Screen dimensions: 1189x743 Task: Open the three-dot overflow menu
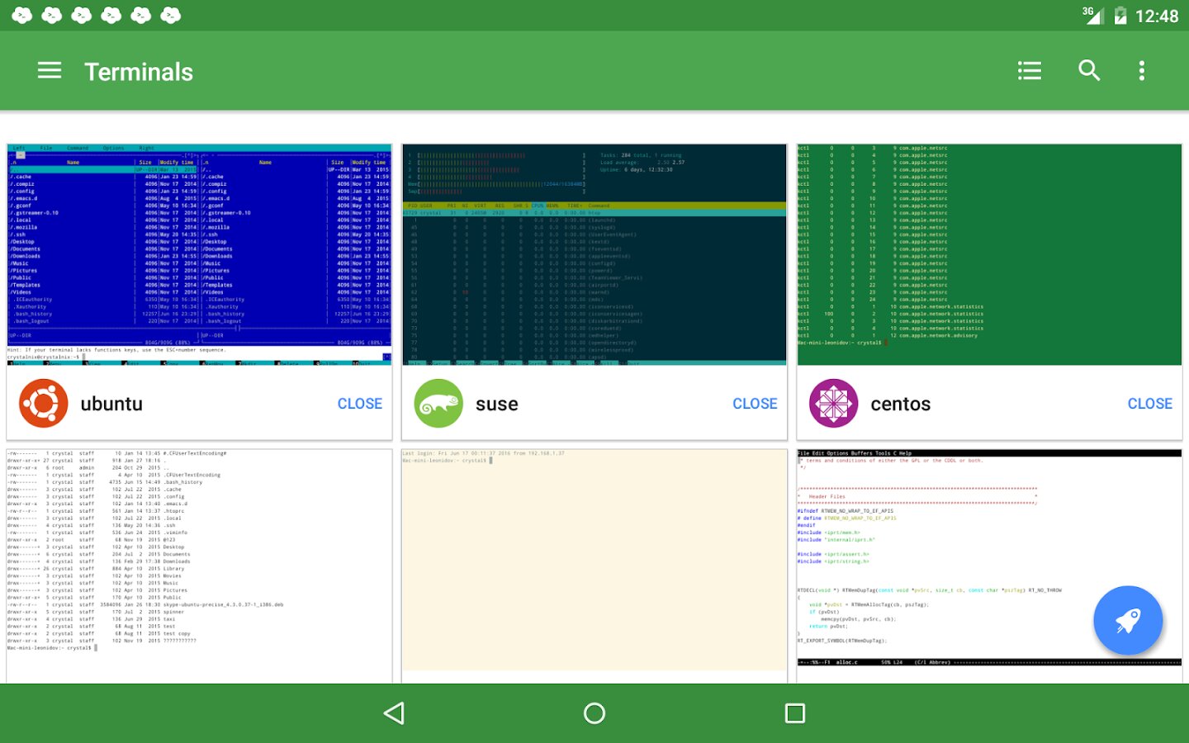point(1142,71)
